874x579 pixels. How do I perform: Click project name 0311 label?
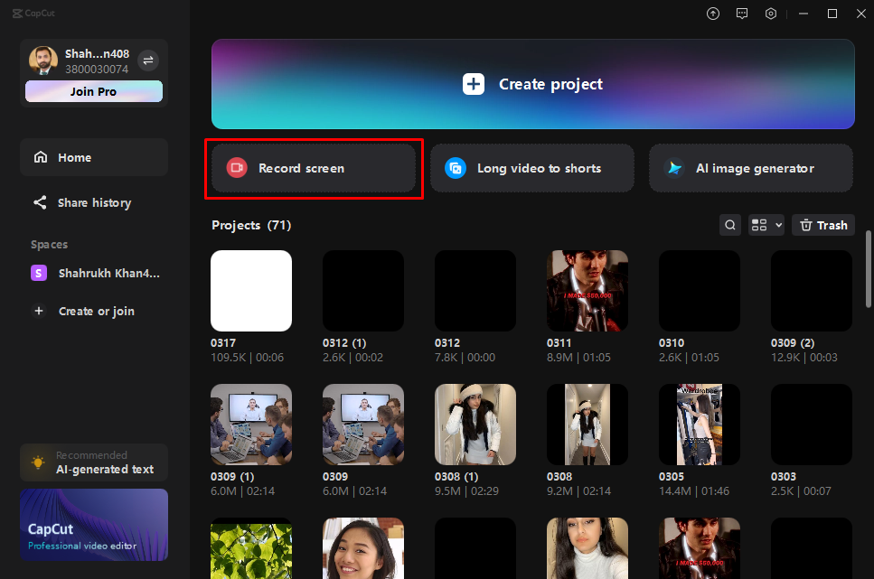559,342
